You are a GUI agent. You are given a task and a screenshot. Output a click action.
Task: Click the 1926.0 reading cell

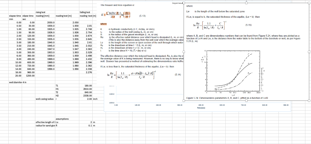(x=45, y=32)
